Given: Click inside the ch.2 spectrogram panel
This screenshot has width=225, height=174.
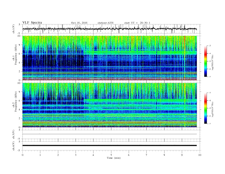Looking at the screenshot, I should (x=110, y=105).
